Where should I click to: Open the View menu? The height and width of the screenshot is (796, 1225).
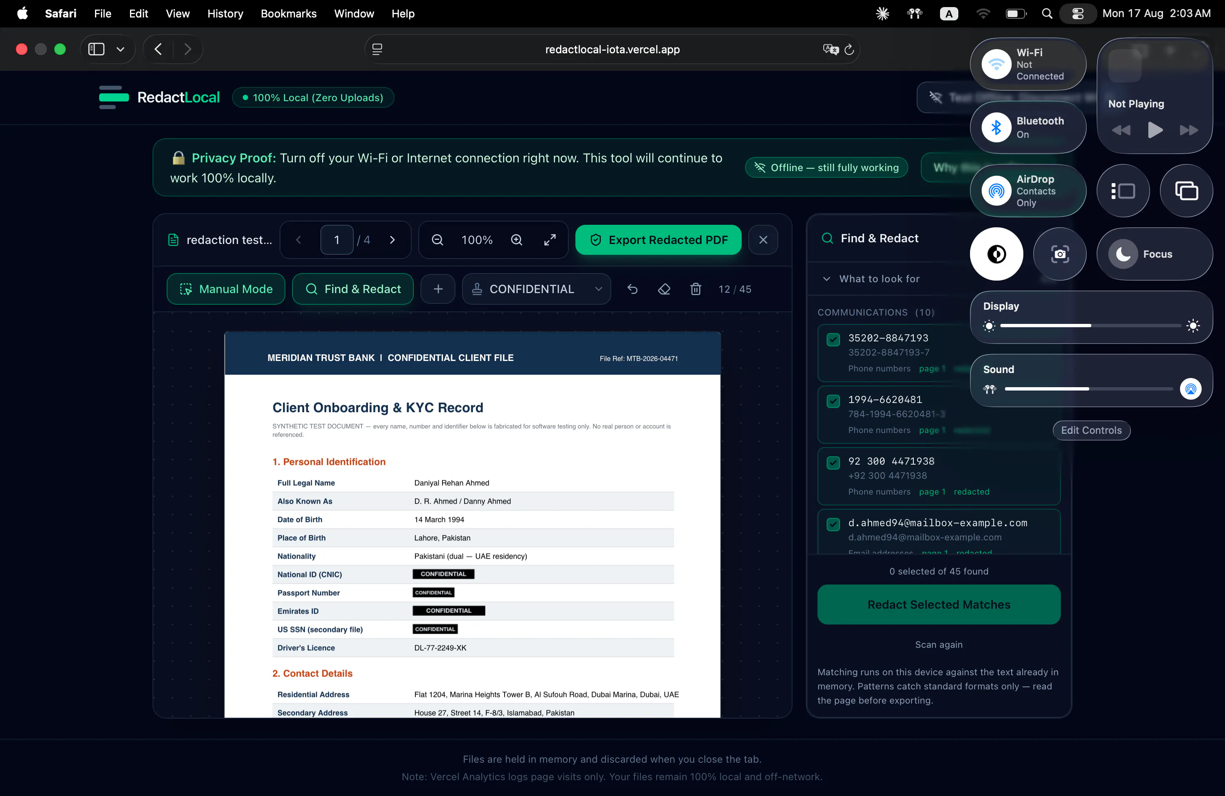pyautogui.click(x=177, y=13)
